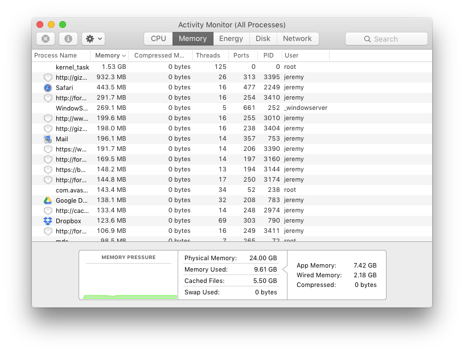The image size is (464, 353).
Task: Click shield icon of https://w... process
Action: [48, 149]
